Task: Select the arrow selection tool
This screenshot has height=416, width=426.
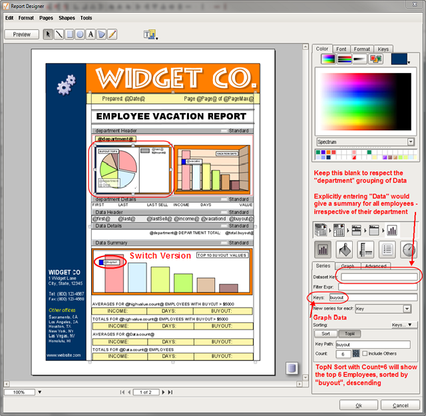Action: coord(48,35)
